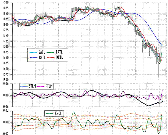The width and height of the screenshot is (168, 135).
Task: Click the SATL legend label
Action: pyautogui.click(x=42, y=52)
